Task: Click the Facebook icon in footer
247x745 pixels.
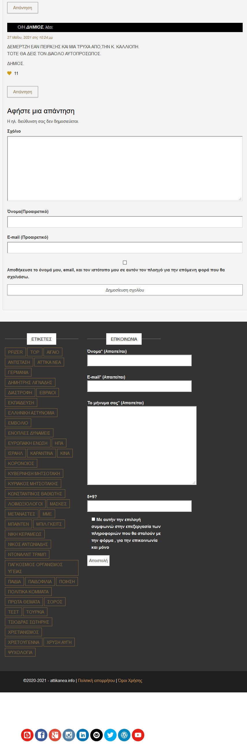Action: coord(41,735)
